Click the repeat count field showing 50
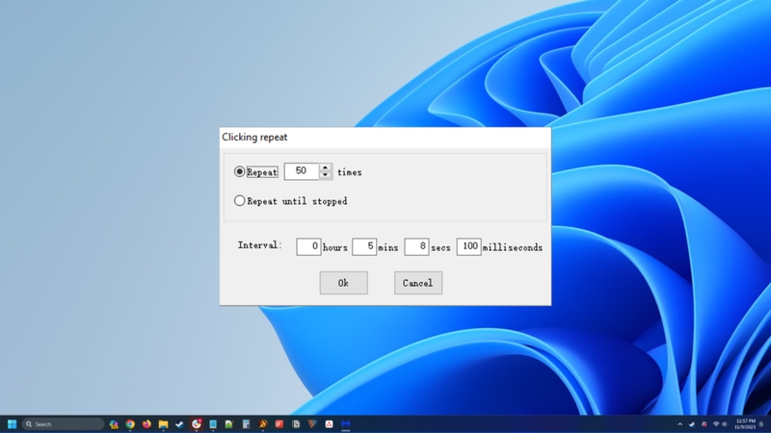Viewport: 771px width, 433px height. click(302, 171)
